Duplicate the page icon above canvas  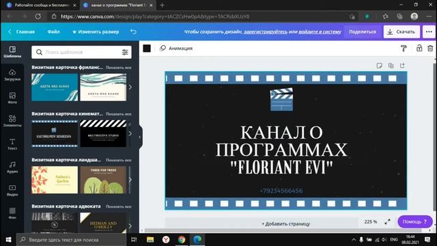tap(391, 66)
